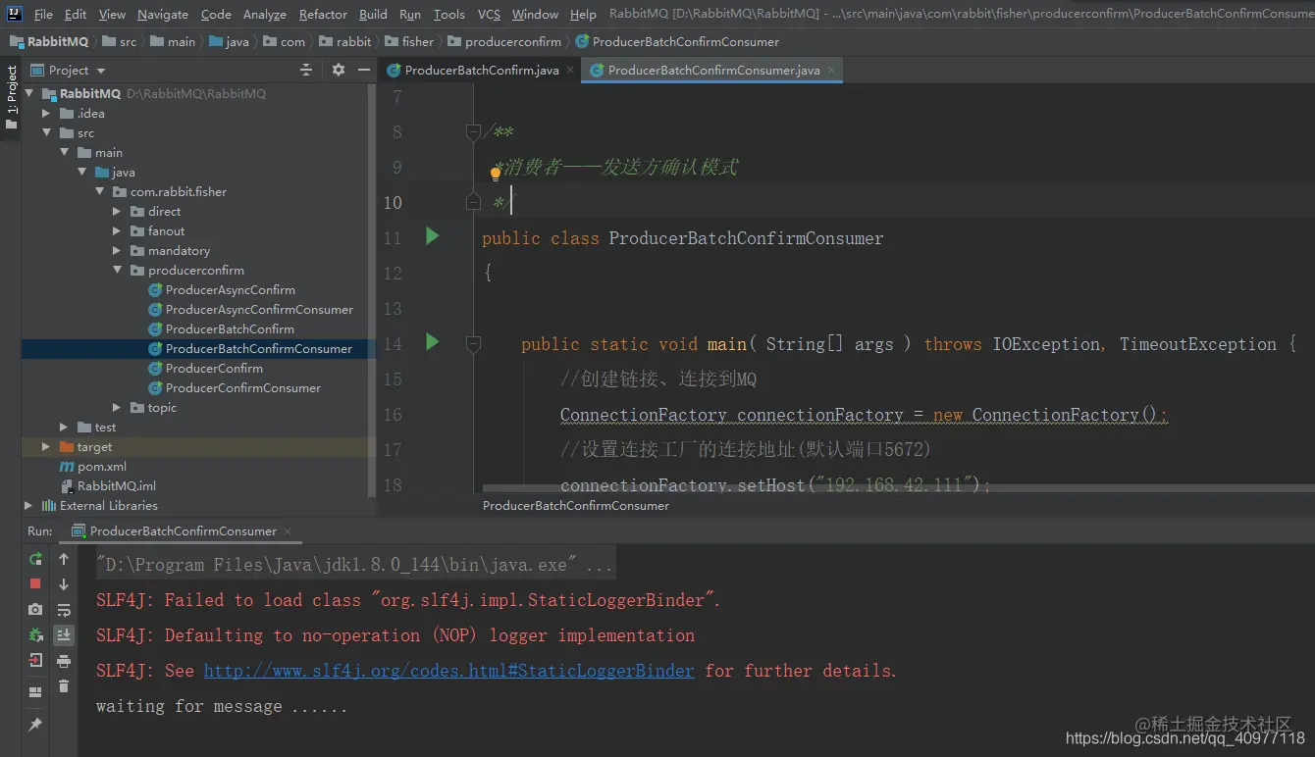Select ProducerAsyncConfirm in project tree
This screenshot has height=757, width=1315.
click(x=230, y=290)
